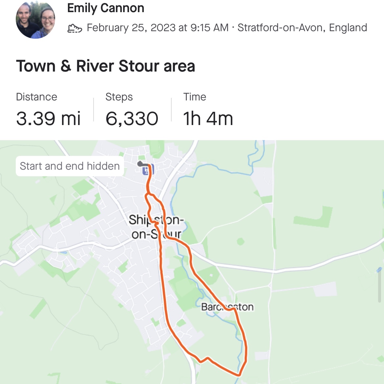Tap the 1h 4m time value
The height and width of the screenshot is (384, 384).
coord(208,118)
